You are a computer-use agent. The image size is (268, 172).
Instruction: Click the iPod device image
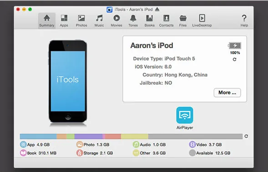click(68, 81)
